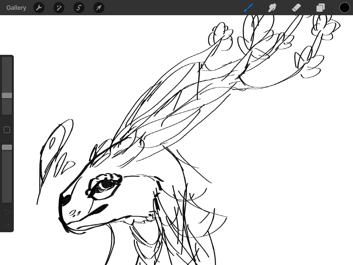Open smudge brush settings

[x=272, y=8]
